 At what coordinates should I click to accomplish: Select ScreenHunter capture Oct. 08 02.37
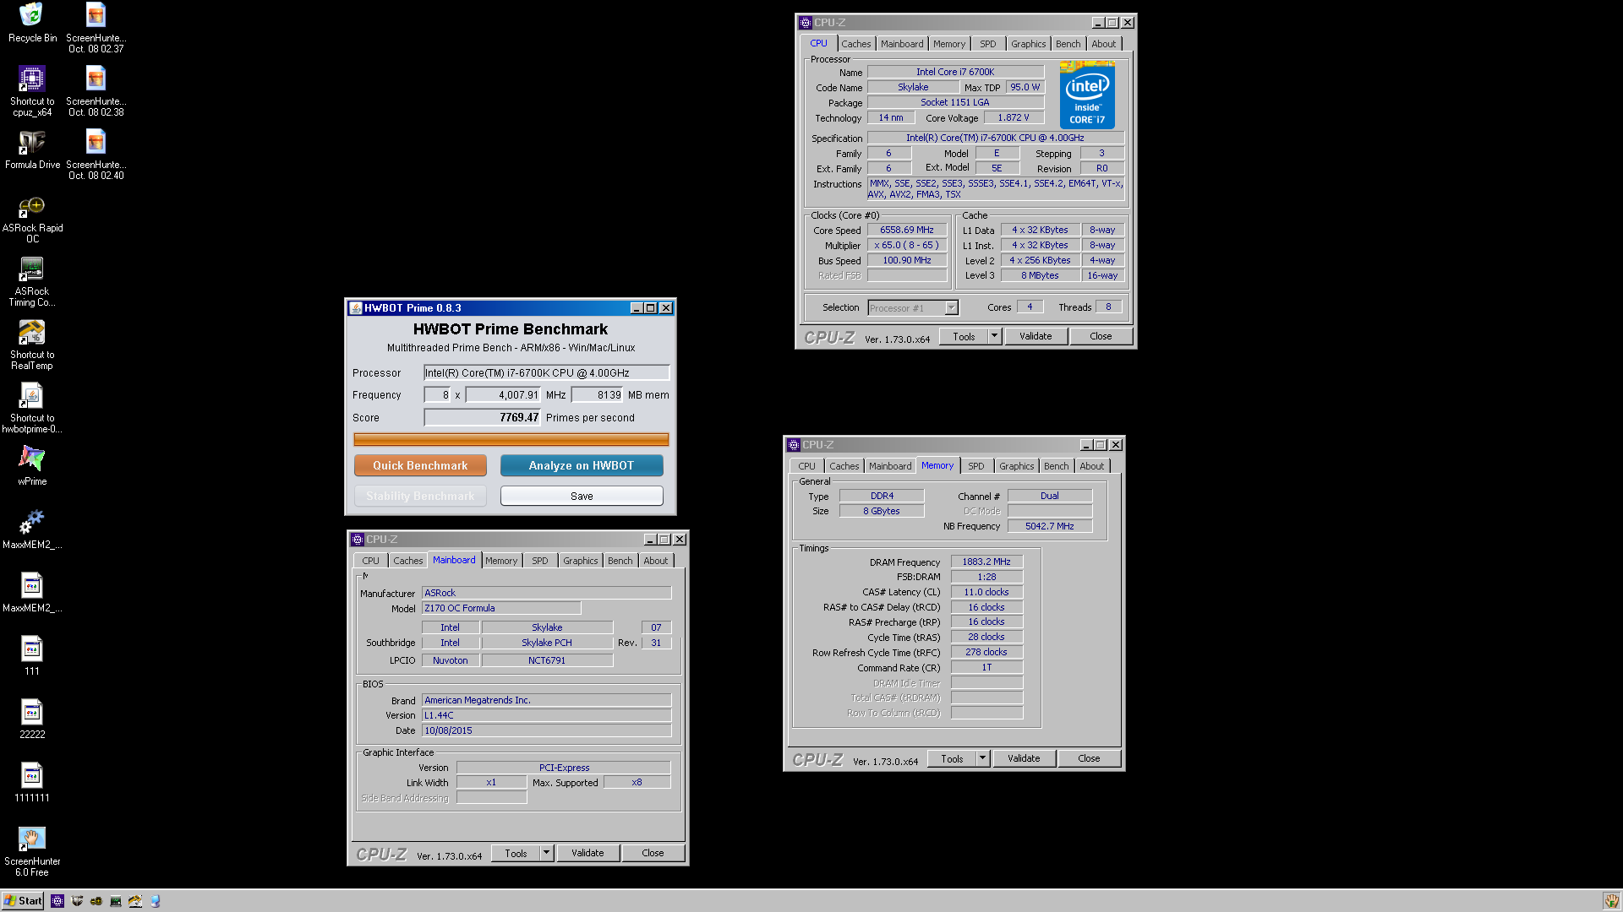96,28
